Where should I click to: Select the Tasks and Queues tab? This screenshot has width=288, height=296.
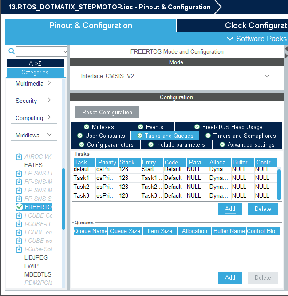pyautogui.click(x=165, y=136)
